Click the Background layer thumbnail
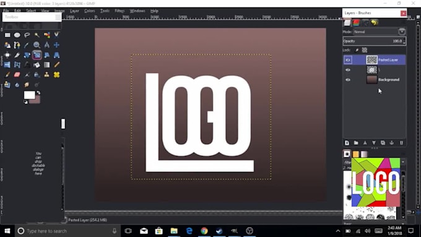This screenshot has height=237, width=421. [372, 80]
